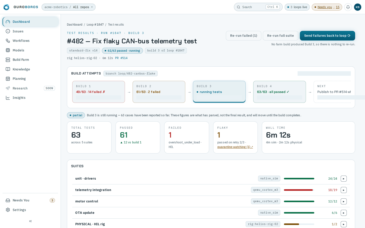Open Models in the sidebar
Screen dimensions: 365x228
(30, 50)
